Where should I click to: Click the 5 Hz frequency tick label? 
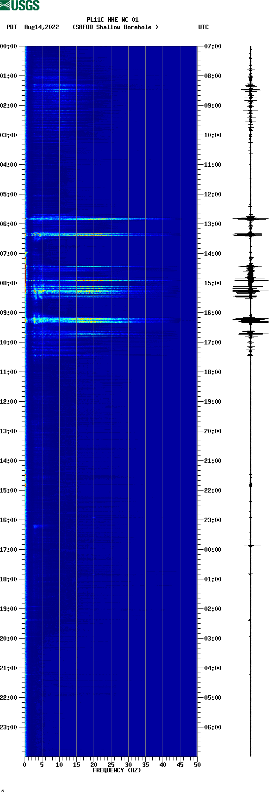[x=42, y=765]
